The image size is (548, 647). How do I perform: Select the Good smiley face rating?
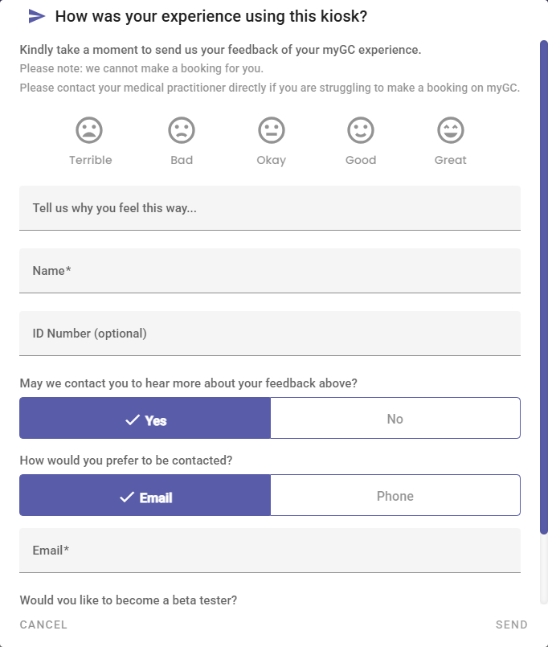[361, 130]
